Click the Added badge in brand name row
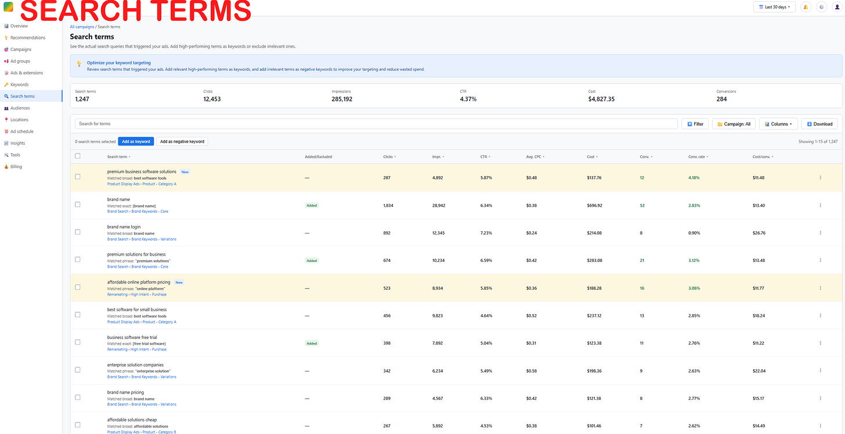This screenshot has width=845, height=434. click(312, 205)
